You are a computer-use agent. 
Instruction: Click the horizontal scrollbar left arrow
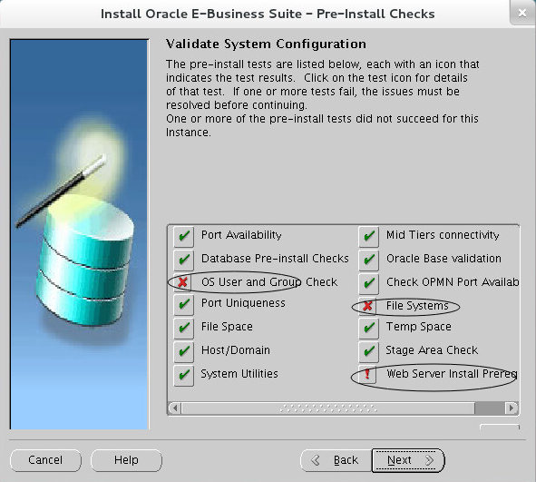[175, 408]
